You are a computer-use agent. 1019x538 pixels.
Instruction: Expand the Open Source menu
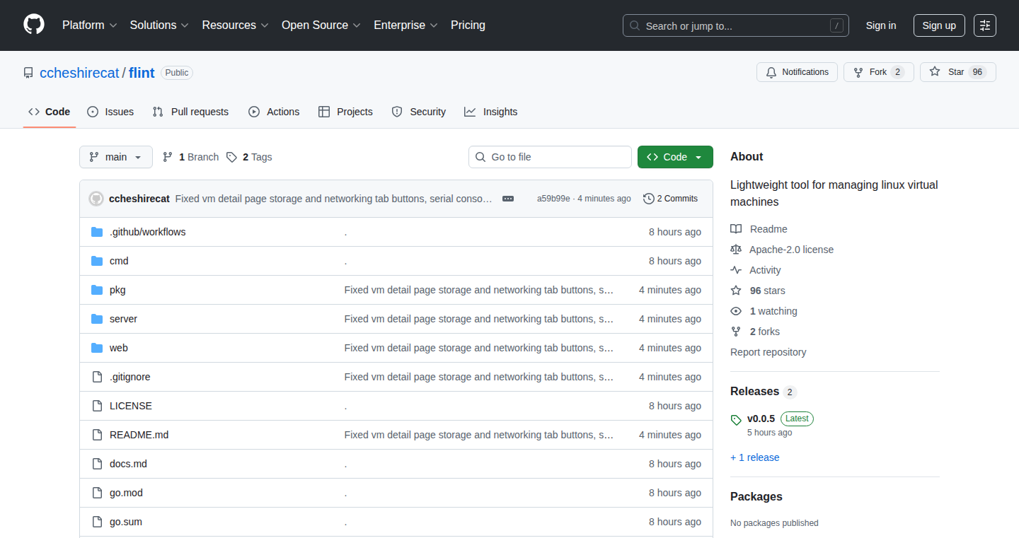321,25
